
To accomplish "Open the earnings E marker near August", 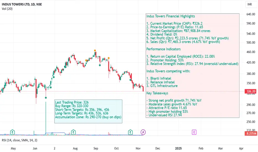I will pyautogui.click(x=73, y=132).
